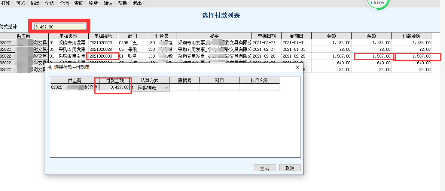Click 余额 cell 72.00 in row 2021020029

pos(372,49)
